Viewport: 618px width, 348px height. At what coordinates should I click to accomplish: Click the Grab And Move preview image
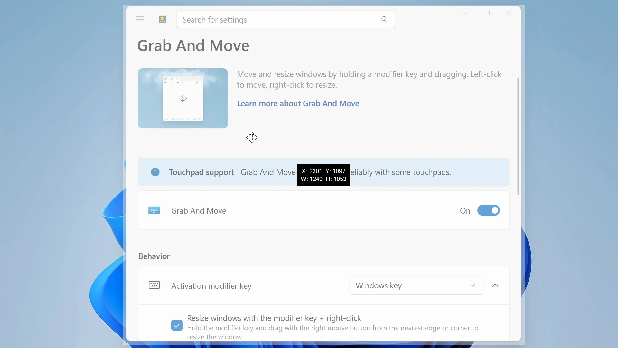click(183, 98)
